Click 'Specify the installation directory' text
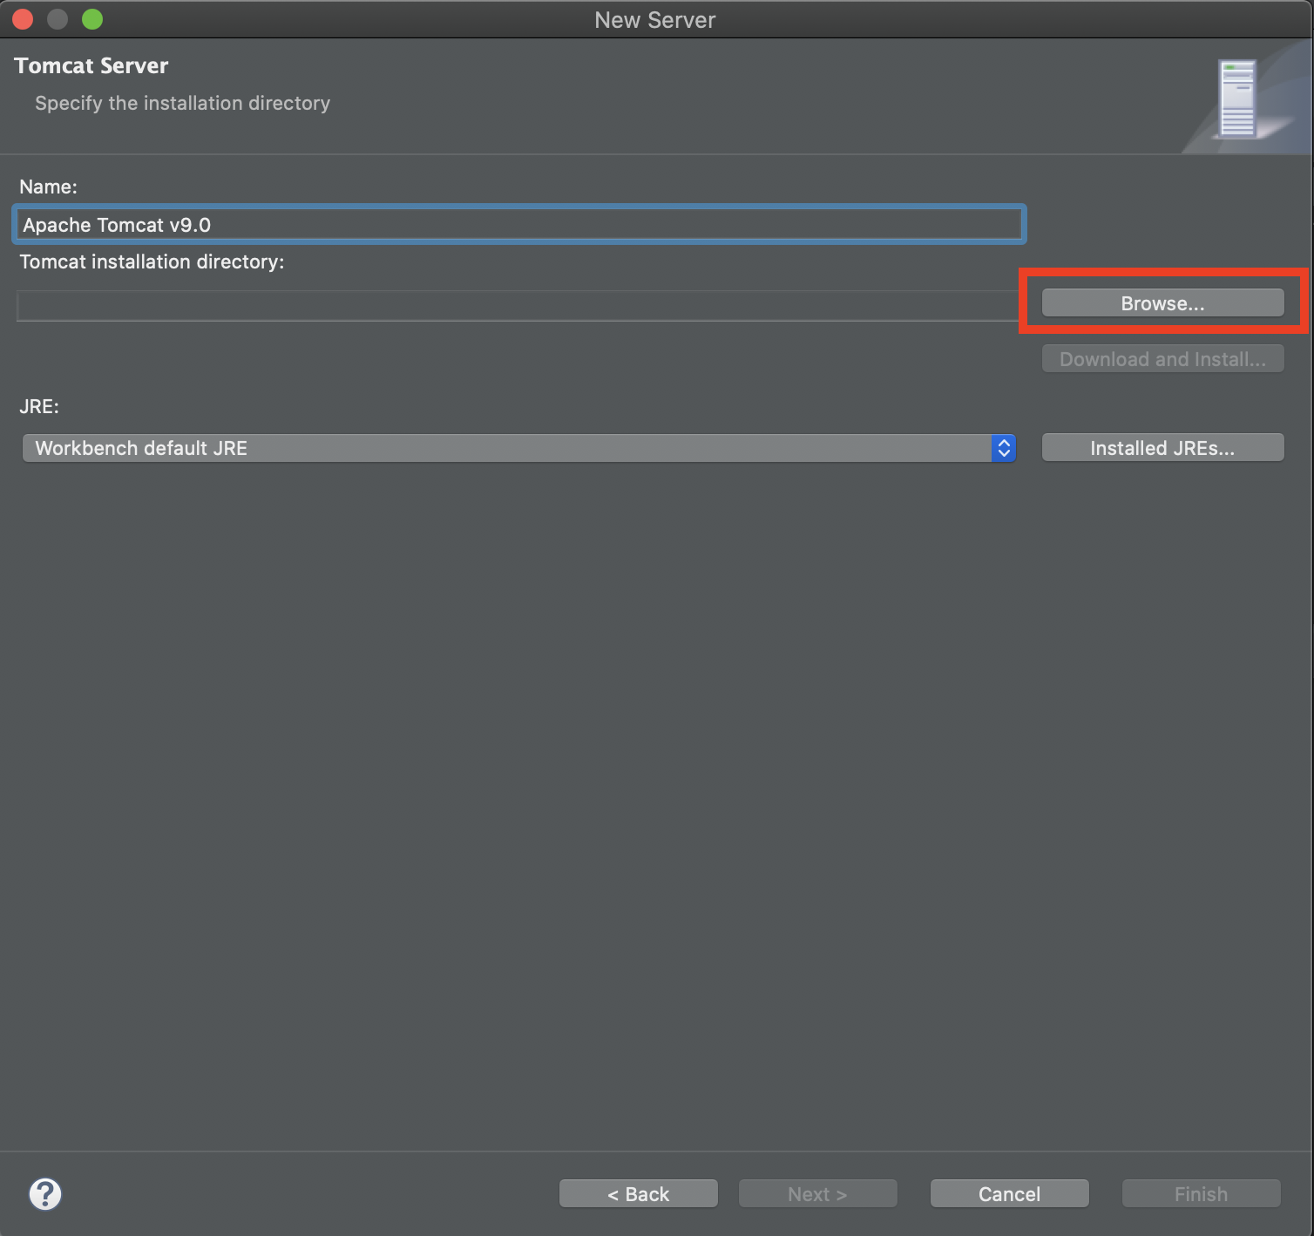This screenshot has height=1236, width=1314. coord(183,103)
